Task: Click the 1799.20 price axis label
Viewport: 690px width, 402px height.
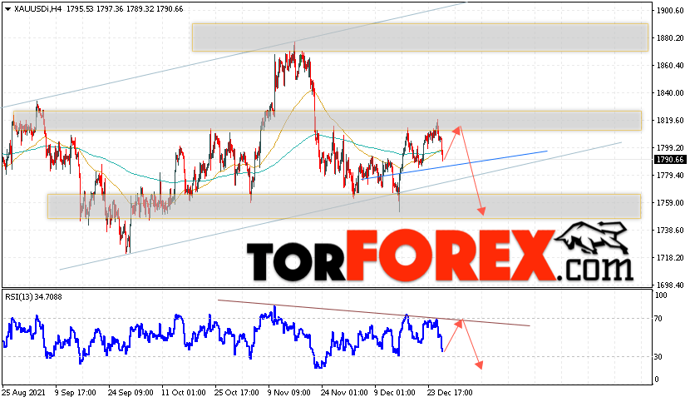Action: coord(669,148)
